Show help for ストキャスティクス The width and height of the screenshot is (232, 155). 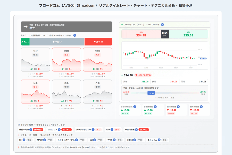point(77,140)
